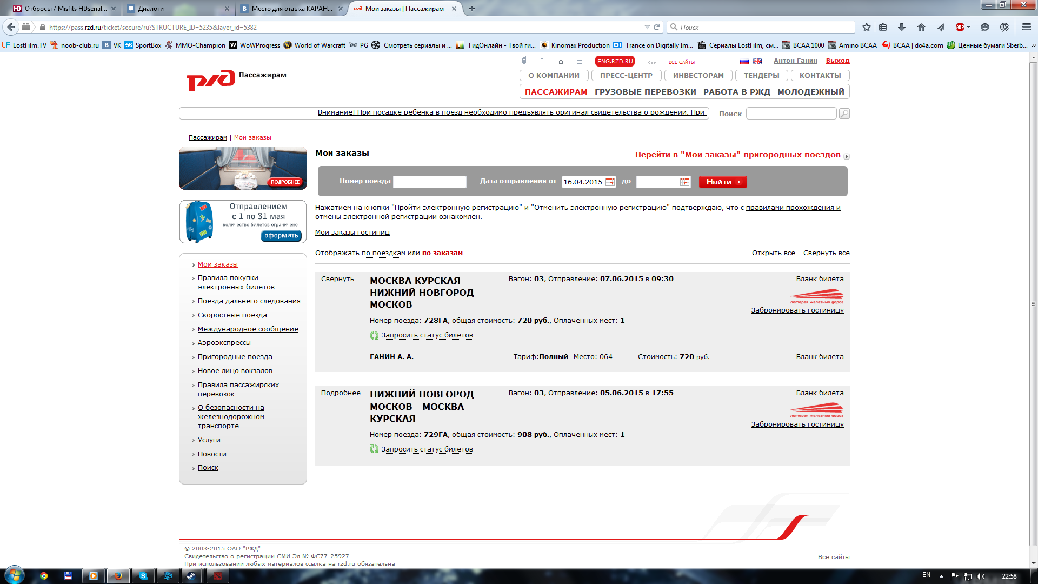This screenshot has width=1038, height=584.
Task: Open the 'ГРУЗОВЫЕ ПЕРЕВОЗКИ' menu item
Action: (646, 92)
